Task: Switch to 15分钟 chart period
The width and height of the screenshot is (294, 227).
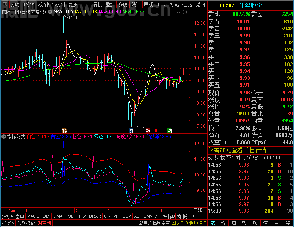Action: click(x=58, y=4)
